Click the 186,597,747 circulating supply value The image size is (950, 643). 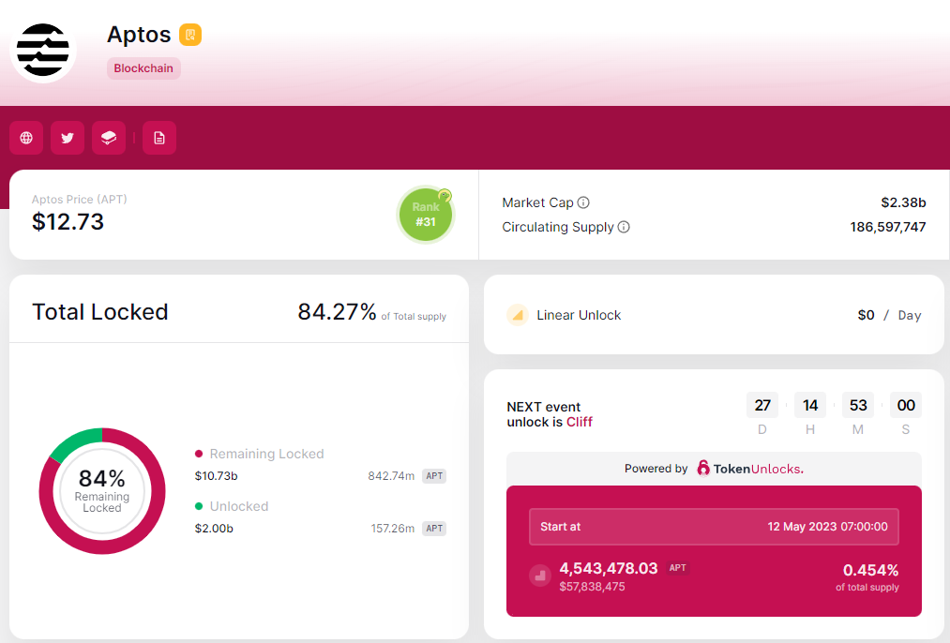[887, 227]
